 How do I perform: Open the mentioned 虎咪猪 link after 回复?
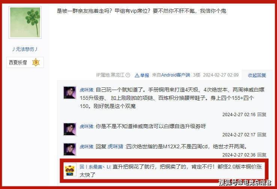tap(115, 146)
